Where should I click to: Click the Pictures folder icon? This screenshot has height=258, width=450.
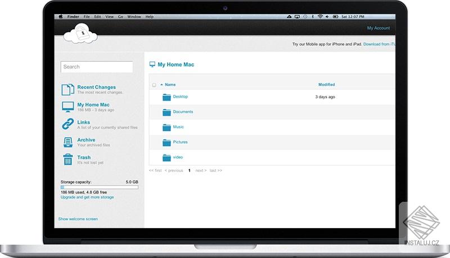point(166,142)
